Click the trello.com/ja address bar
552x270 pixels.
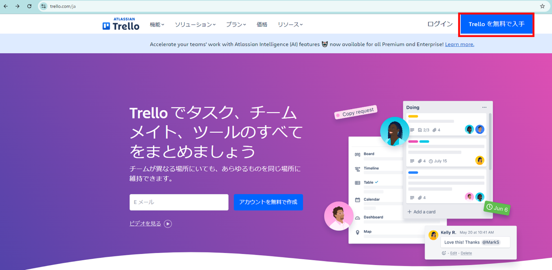click(290, 6)
